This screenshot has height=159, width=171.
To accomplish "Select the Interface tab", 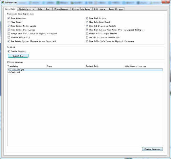I will tap(10, 9).
